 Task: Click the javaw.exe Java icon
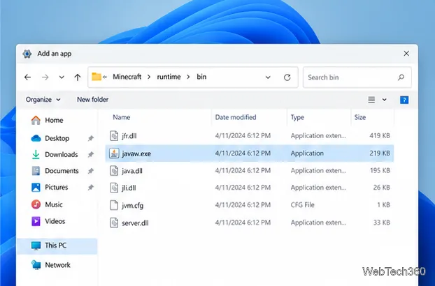pos(114,153)
